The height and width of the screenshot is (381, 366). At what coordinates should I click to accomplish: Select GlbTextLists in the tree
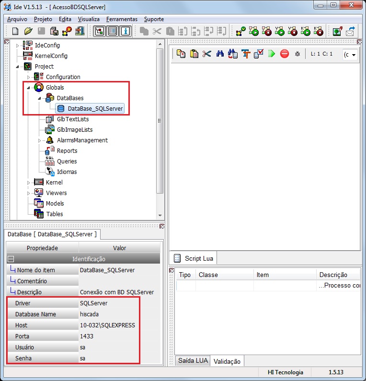pos(73,119)
